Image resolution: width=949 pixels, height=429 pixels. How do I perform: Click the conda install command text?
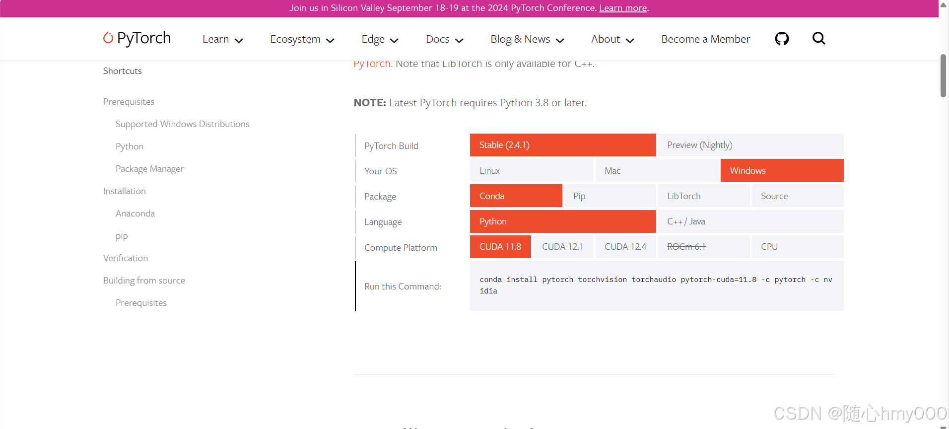(x=656, y=286)
